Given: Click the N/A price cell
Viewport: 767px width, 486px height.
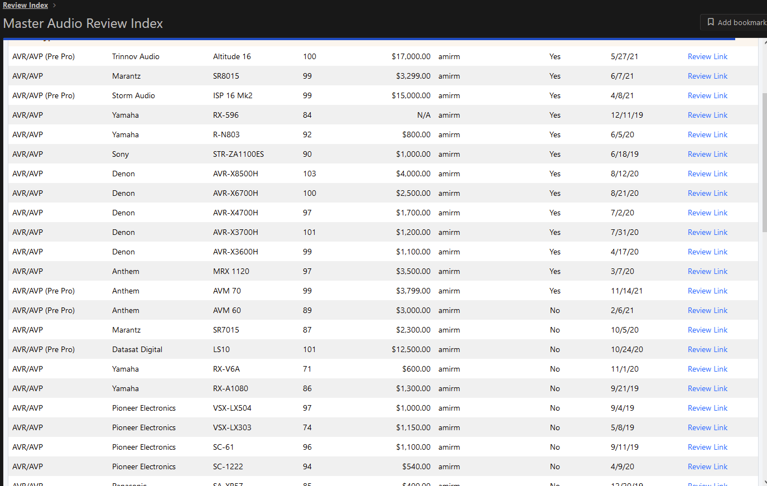Looking at the screenshot, I should [x=424, y=115].
